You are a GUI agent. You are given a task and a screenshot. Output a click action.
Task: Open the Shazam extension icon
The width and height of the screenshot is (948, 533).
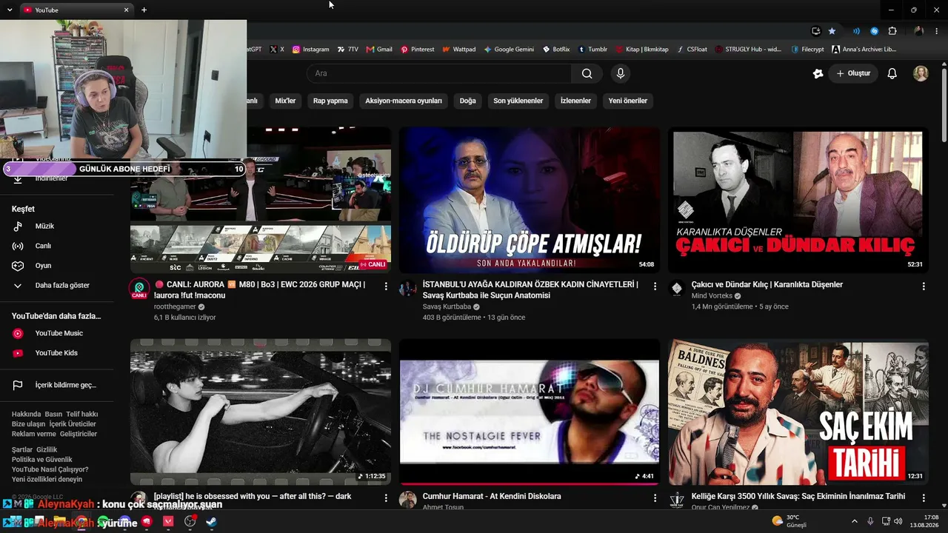click(874, 31)
